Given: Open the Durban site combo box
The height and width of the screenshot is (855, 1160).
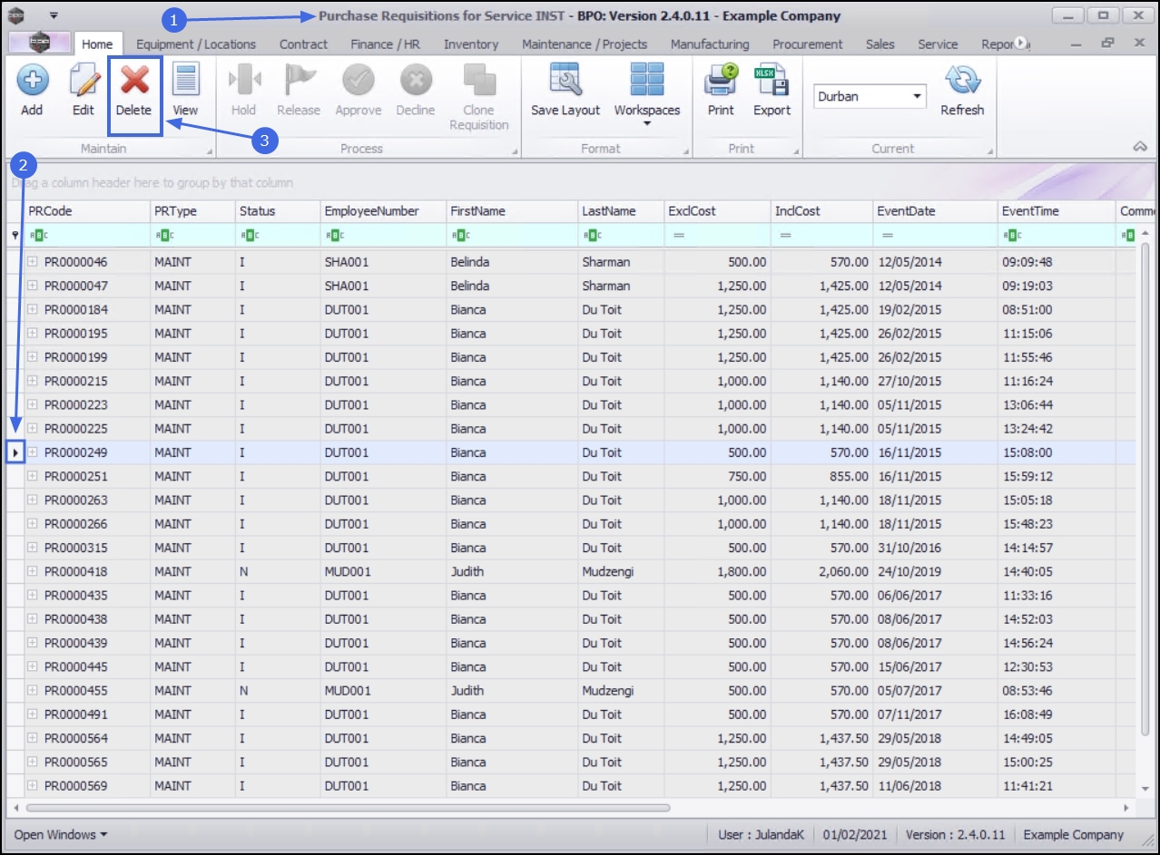Looking at the screenshot, I should (917, 97).
